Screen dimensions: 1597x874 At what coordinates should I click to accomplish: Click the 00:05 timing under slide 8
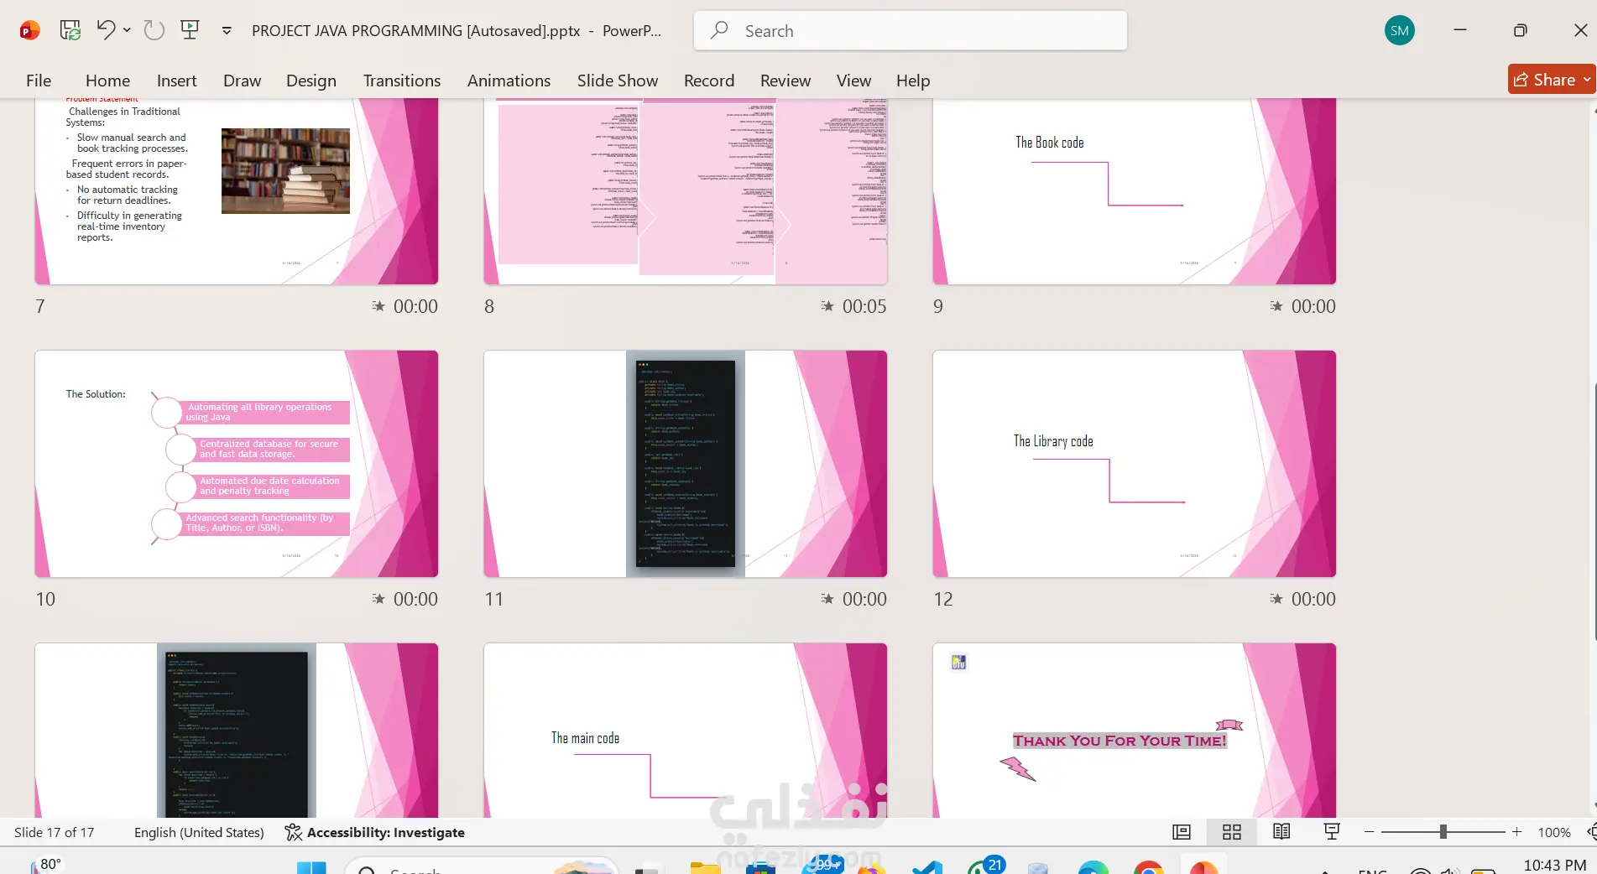click(864, 306)
